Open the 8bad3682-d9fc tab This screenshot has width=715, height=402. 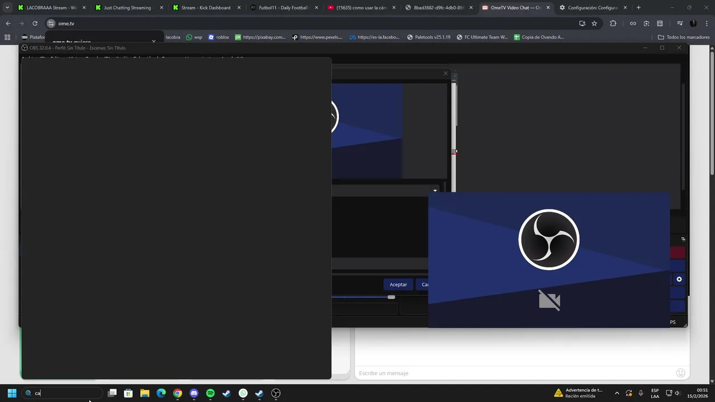click(x=438, y=8)
